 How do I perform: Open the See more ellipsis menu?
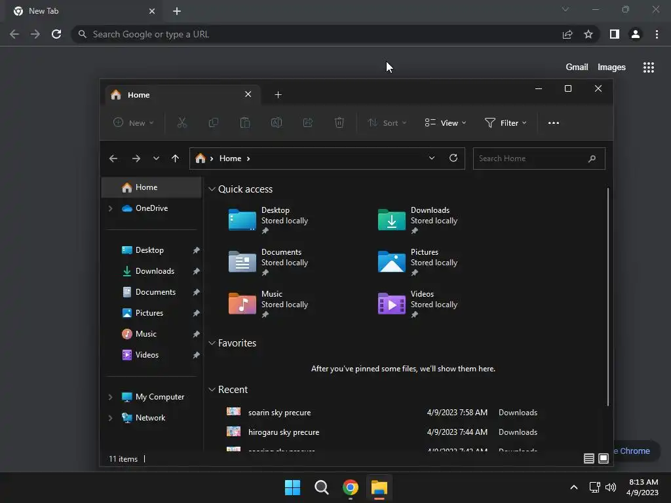tap(553, 122)
